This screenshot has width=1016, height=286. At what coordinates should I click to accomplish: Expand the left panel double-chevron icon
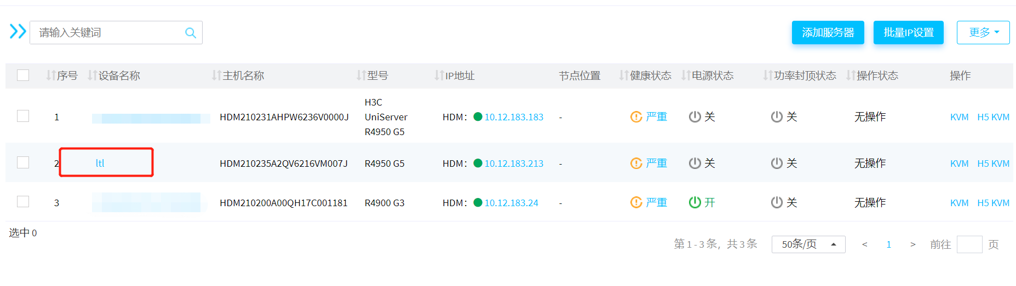[x=18, y=32]
